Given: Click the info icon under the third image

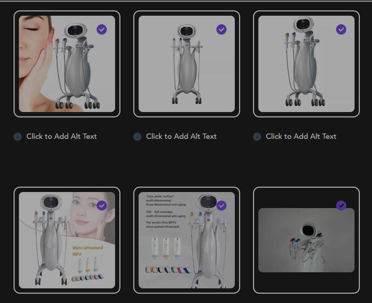Looking at the screenshot, I should tap(257, 137).
